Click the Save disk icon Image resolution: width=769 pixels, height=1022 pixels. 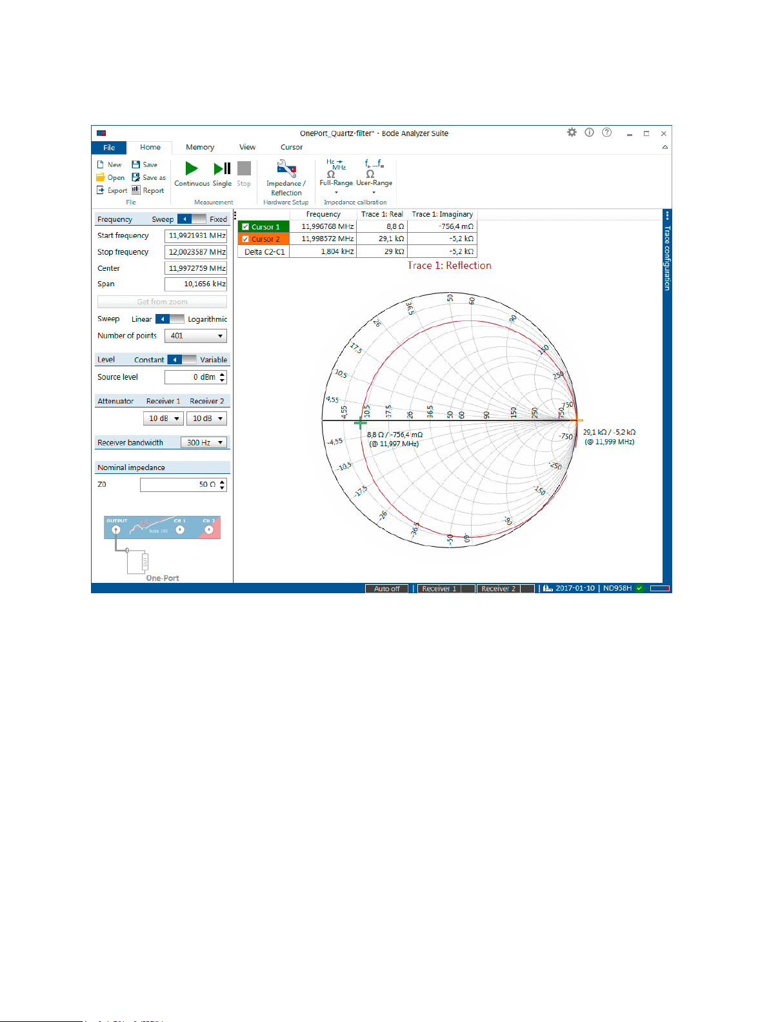pyautogui.click(x=136, y=164)
